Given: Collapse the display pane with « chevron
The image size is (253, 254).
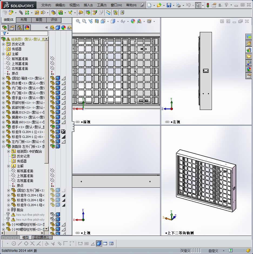Looking at the screenshot, I should coord(46,28).
